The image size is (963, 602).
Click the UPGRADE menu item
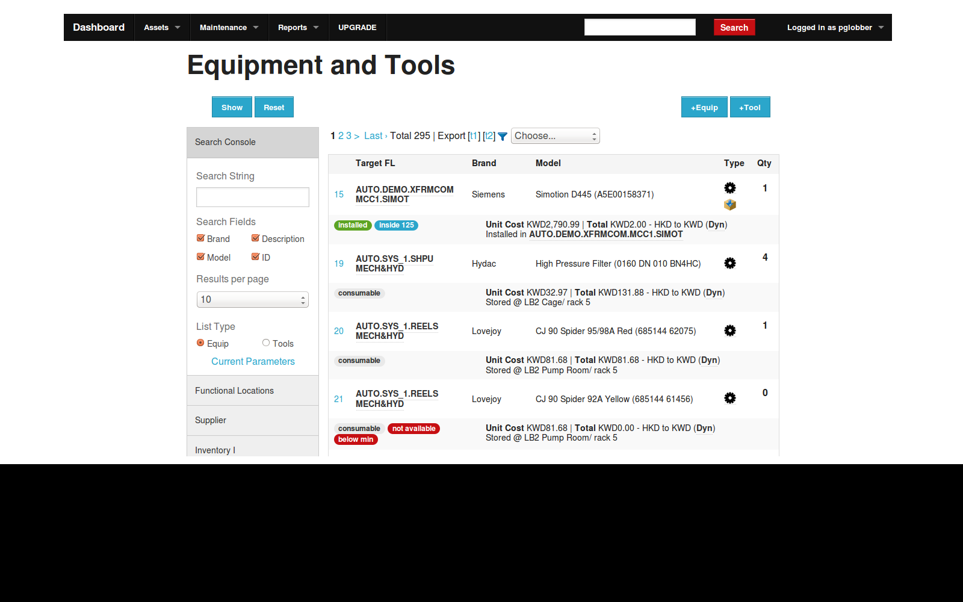click(358, 28)
